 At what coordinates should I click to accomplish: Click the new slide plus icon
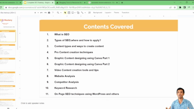tap(35, 13)
